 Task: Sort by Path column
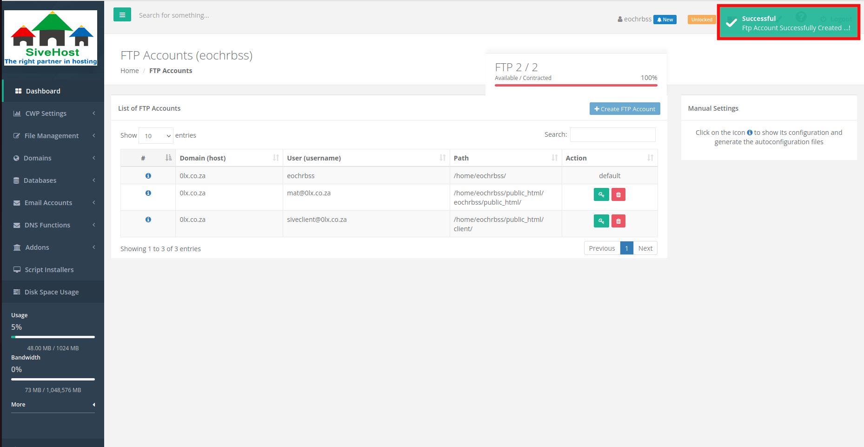point(506,158)
